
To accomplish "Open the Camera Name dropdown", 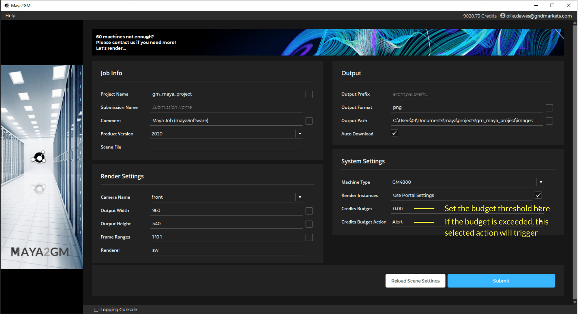I will click(x=300, y=197).
